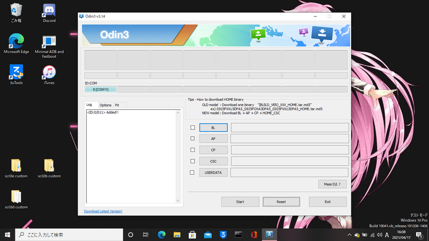Click the BL file path field
The height and width of the screenshot is (241, 429).
click(290, 127)
